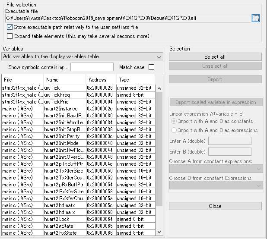Image resolution: width=267 pixels, height=239 pixels.
Task: Click the Enter A (double) field
Action: pos(230,141)
